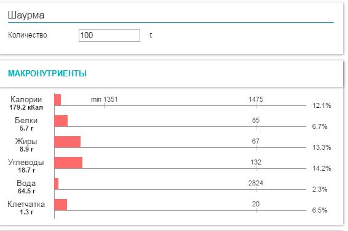Image resolution: width=348 pixels, height=231 pixels.
Task: Click the 1475 marker on Калории line
Action: point(256,99)
